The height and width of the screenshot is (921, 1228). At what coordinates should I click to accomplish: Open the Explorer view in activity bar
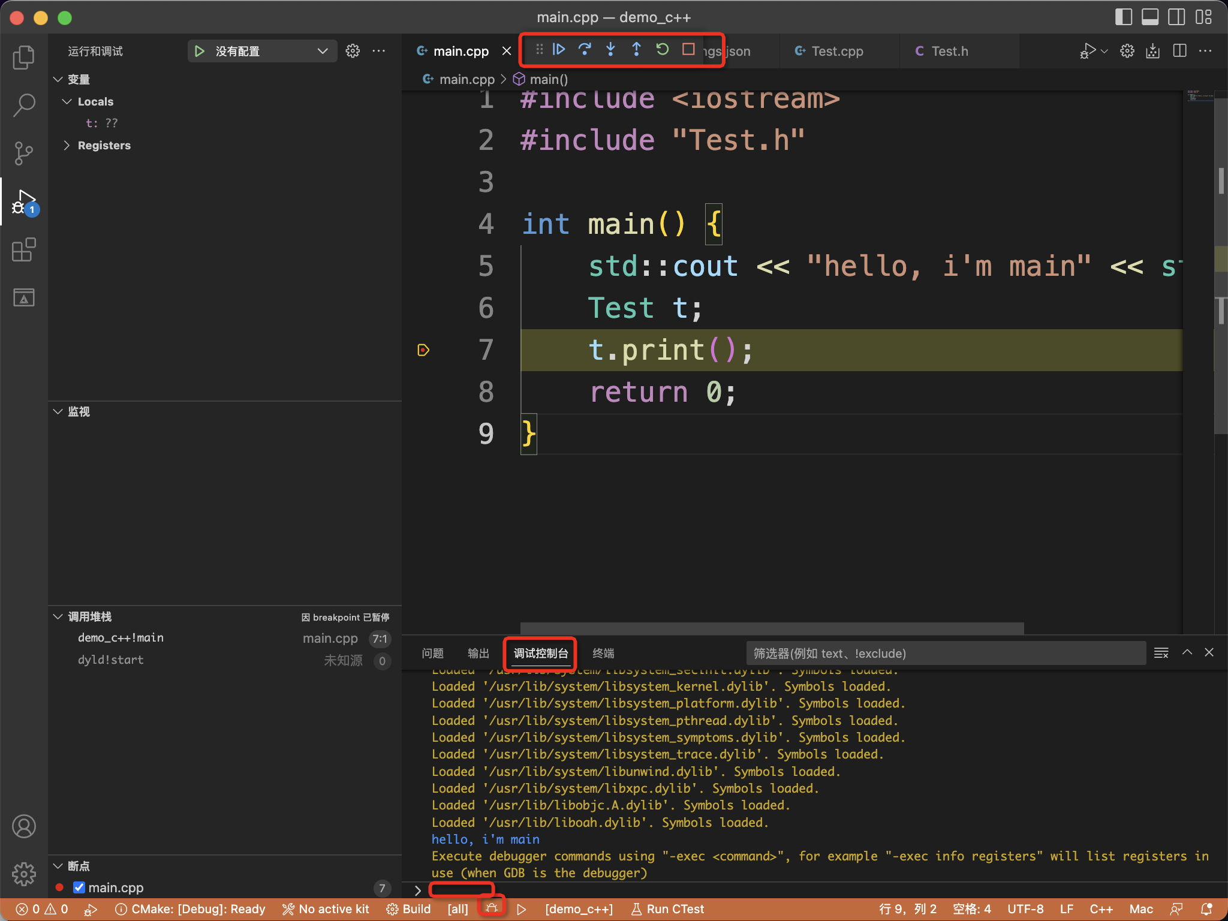click(24, 57)
